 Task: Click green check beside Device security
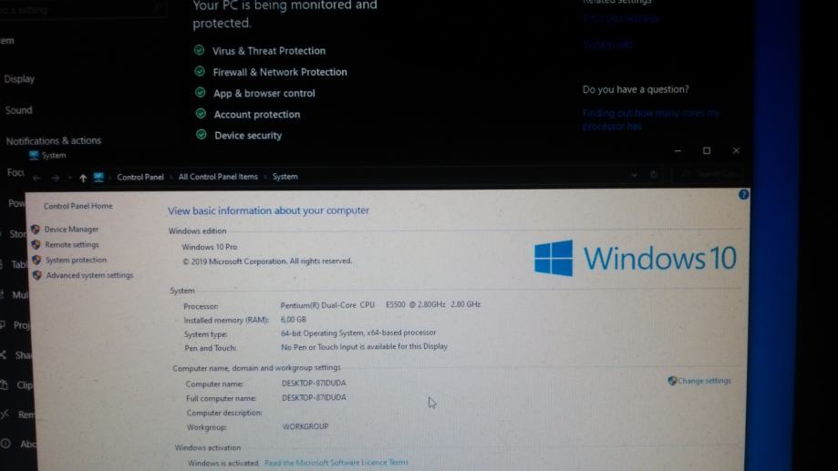click(x=202, y=134)
